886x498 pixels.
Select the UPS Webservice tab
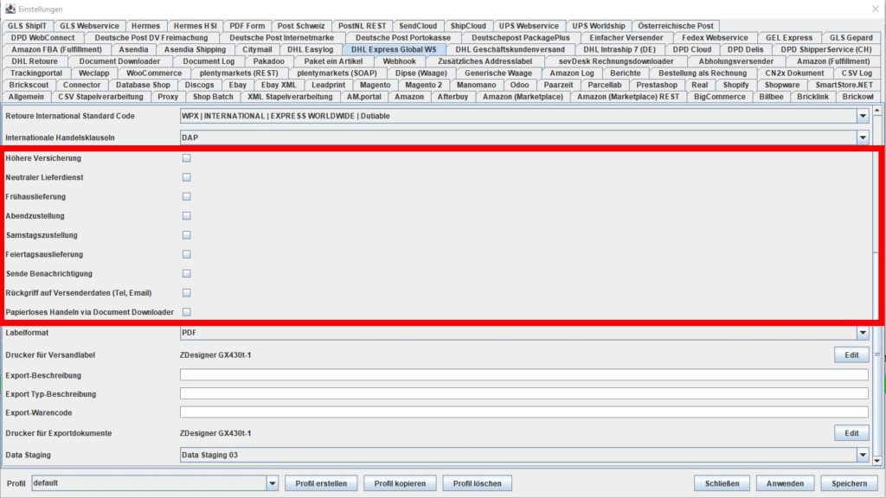coord(529,25)
